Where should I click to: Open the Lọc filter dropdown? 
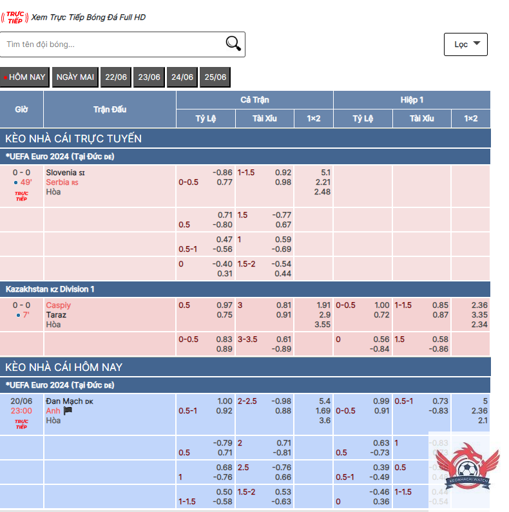[465, 44]
